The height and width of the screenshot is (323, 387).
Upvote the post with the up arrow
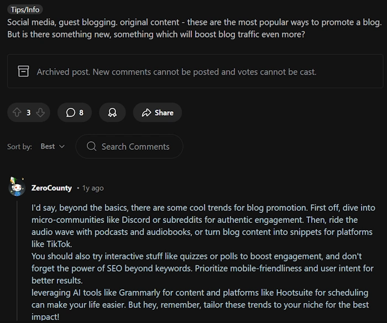[17, 113]
